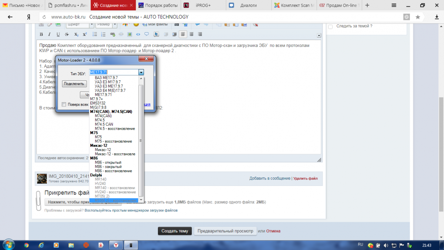This screenshot has height=250, width=444.
Task: Apply italic formatting in the editor
Action: (x=50, y=34)
